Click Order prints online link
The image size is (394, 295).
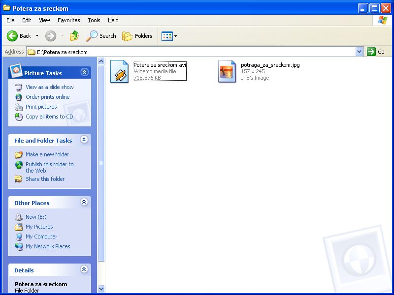click(x=47, y=97)
